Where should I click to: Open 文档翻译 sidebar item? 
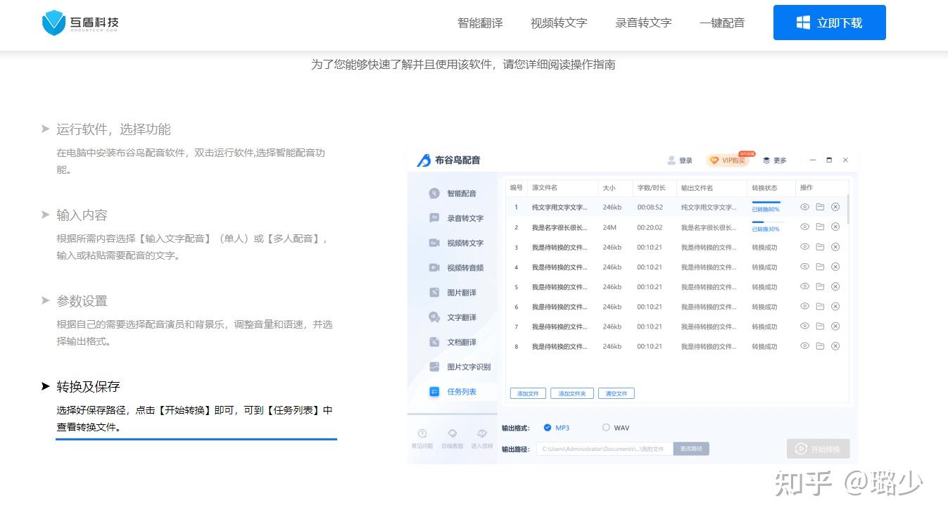(453, 342)
